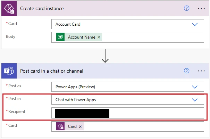Expand the Account Card dropdown
This screenshot has width=210, height=139.
point(195,24)
